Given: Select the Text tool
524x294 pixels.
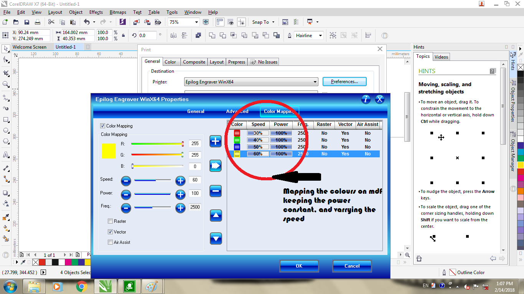Looking at the screenshot, I should point(6,155).
